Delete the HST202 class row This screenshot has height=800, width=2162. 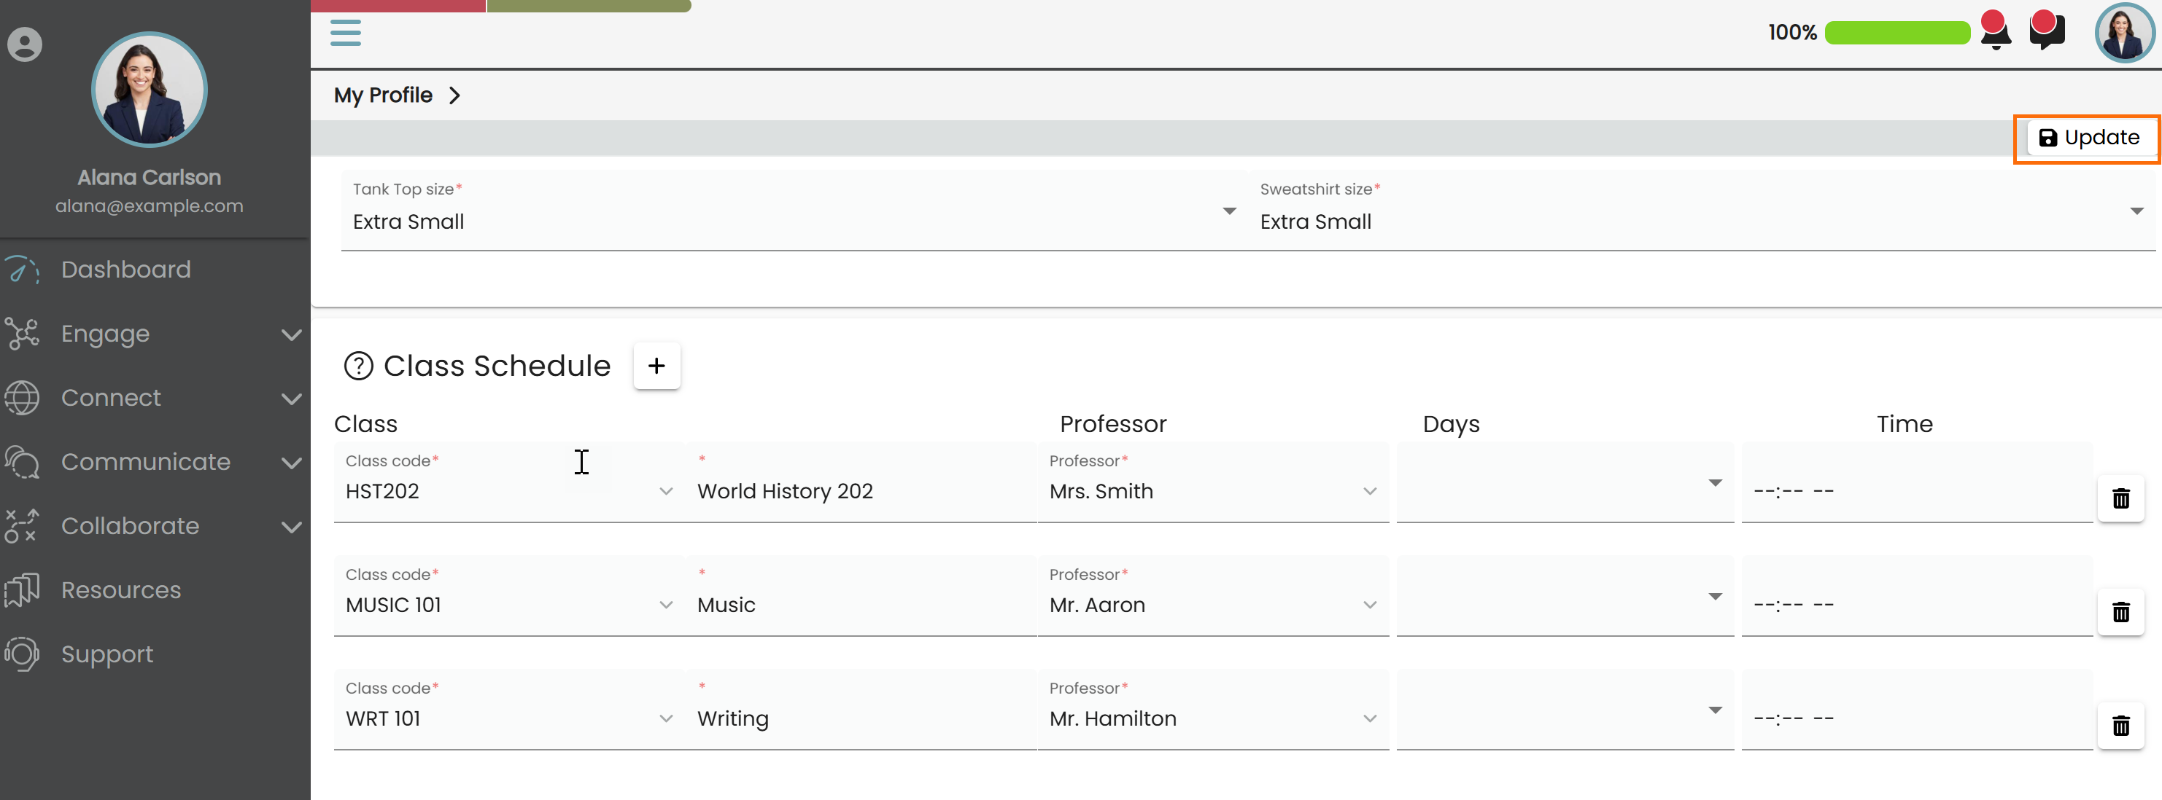pos(2120,498)
